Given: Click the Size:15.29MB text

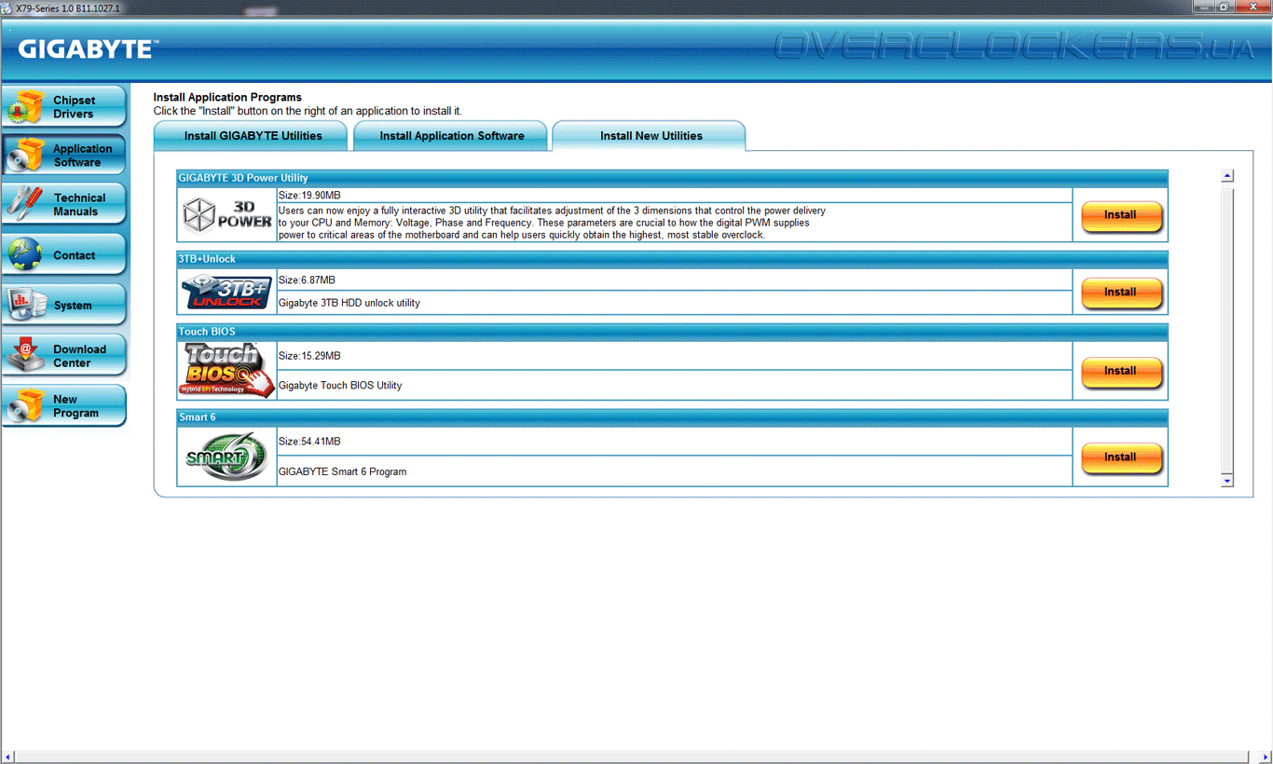Looking at the screenshot, I should (x=309, y=356).
